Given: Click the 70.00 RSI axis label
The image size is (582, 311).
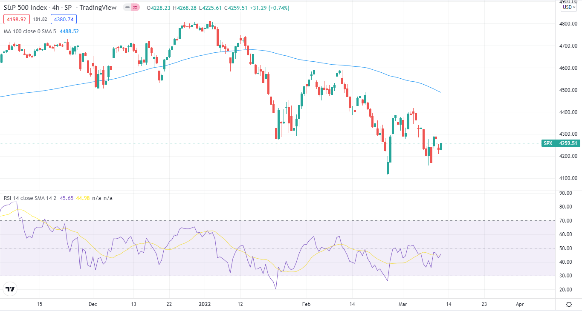Looking at the screenshot, I should point(565,221).
